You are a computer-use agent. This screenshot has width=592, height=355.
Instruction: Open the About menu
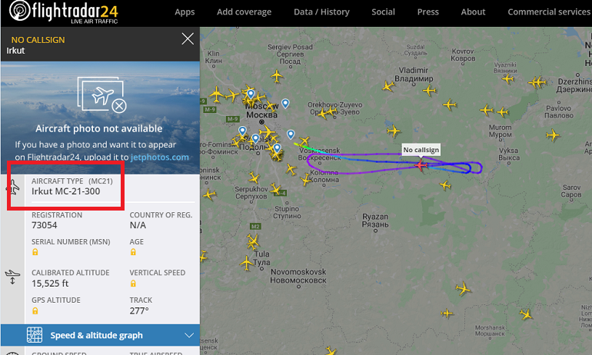473,12
